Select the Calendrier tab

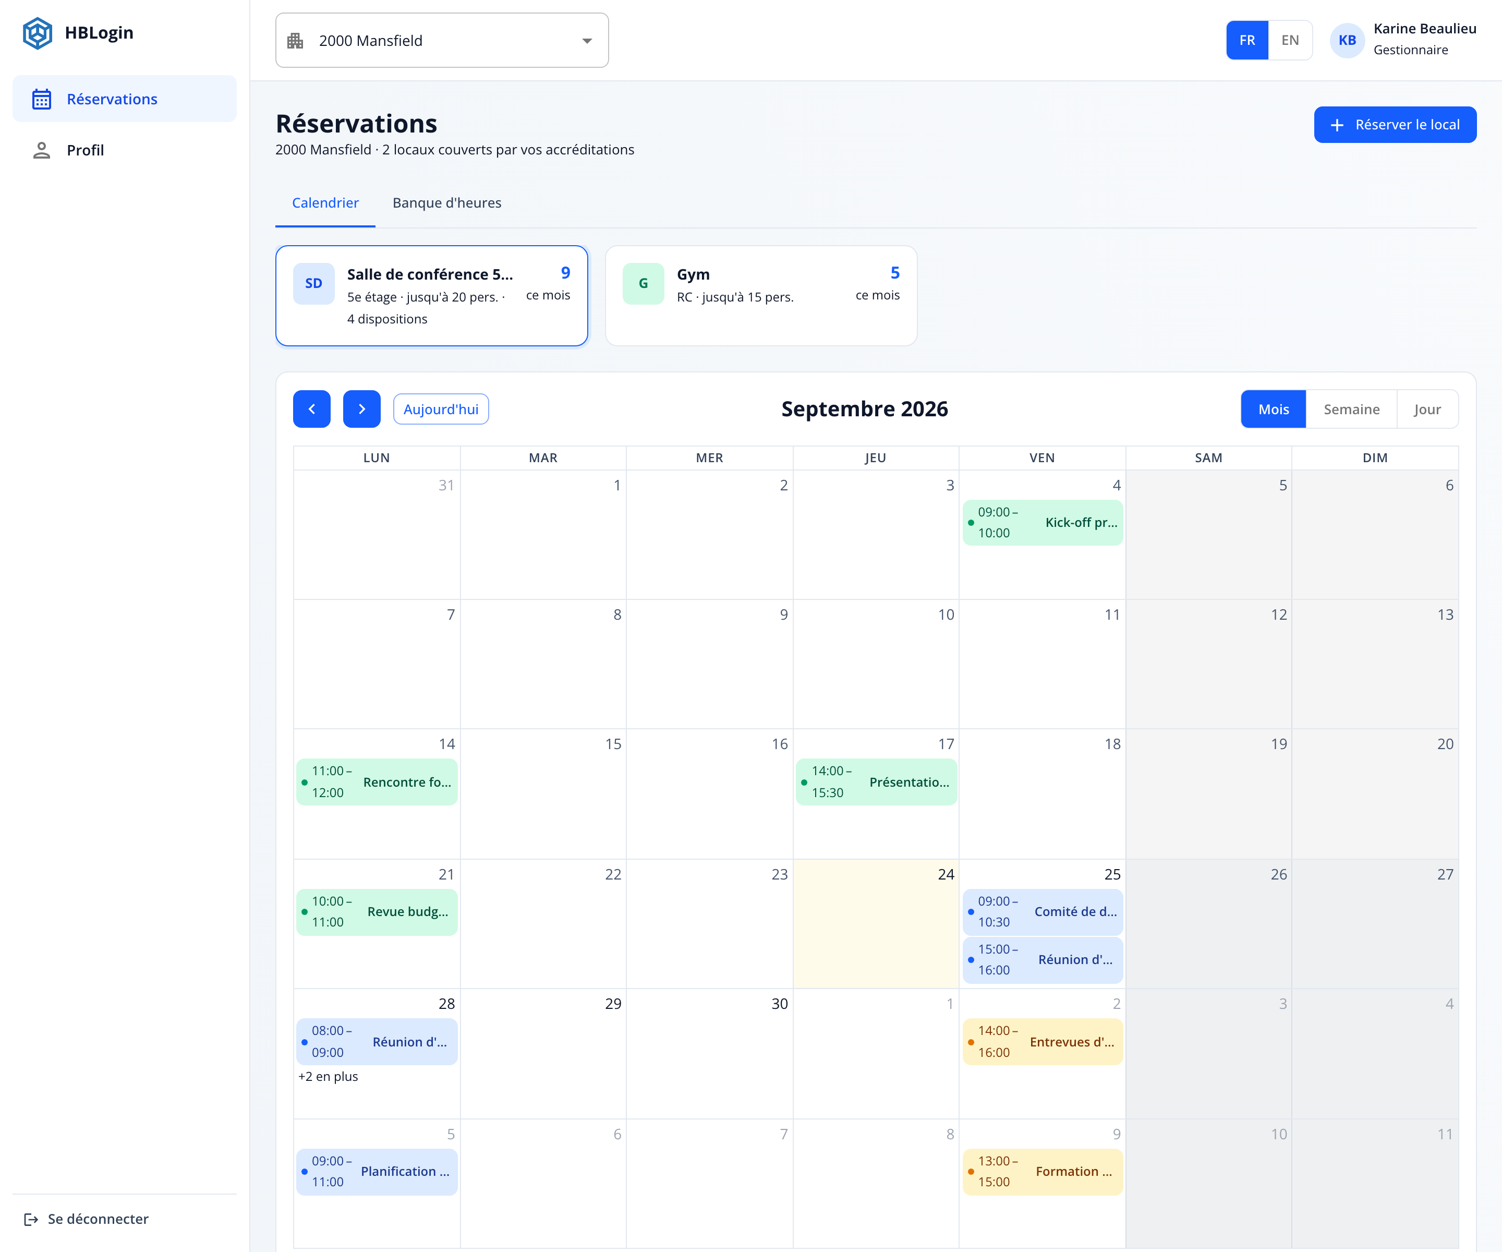click(325, 203)
